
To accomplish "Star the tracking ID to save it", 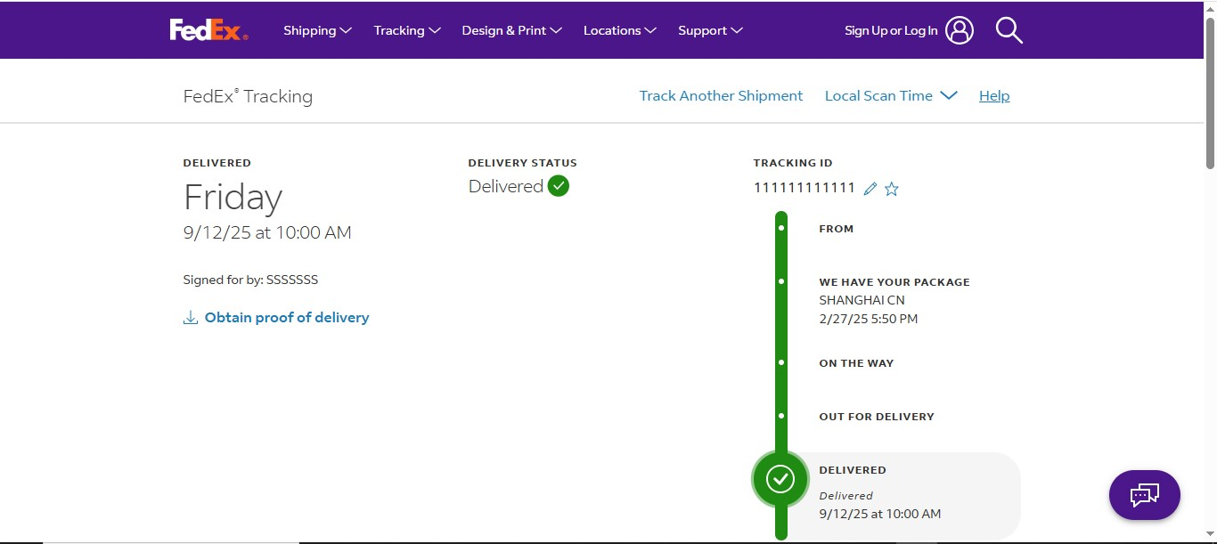I will coord(891,188).
